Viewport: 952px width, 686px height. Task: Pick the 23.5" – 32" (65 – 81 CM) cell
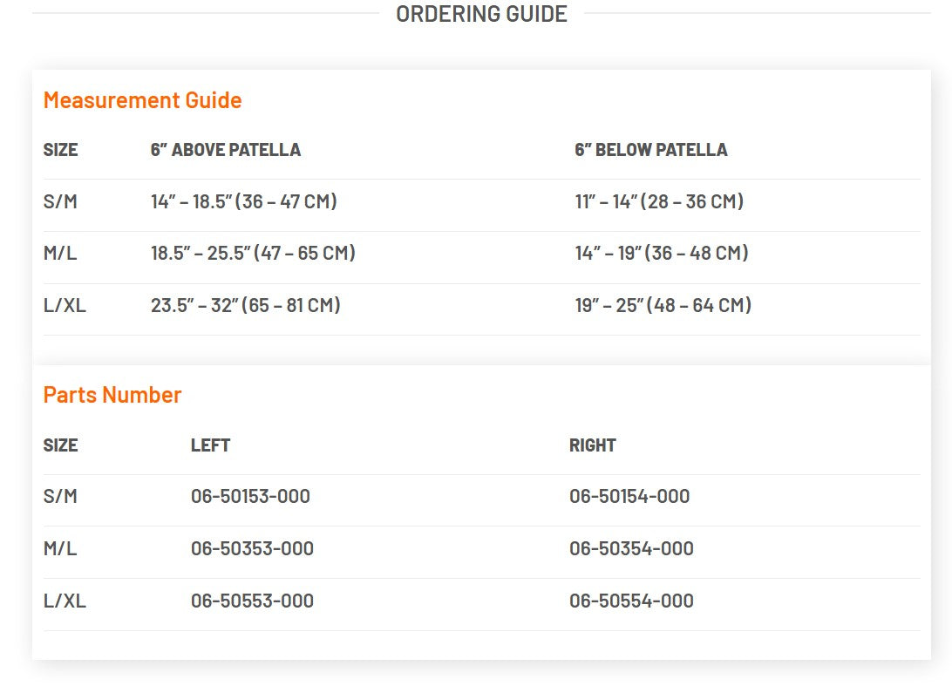click(245, 306)
